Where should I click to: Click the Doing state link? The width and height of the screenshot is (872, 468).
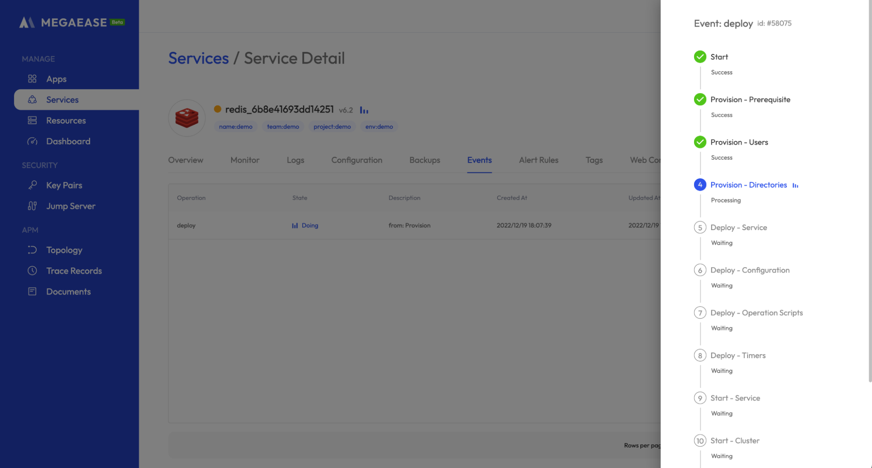point(310,225)
